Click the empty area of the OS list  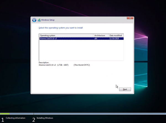click(x=81, y=50)
